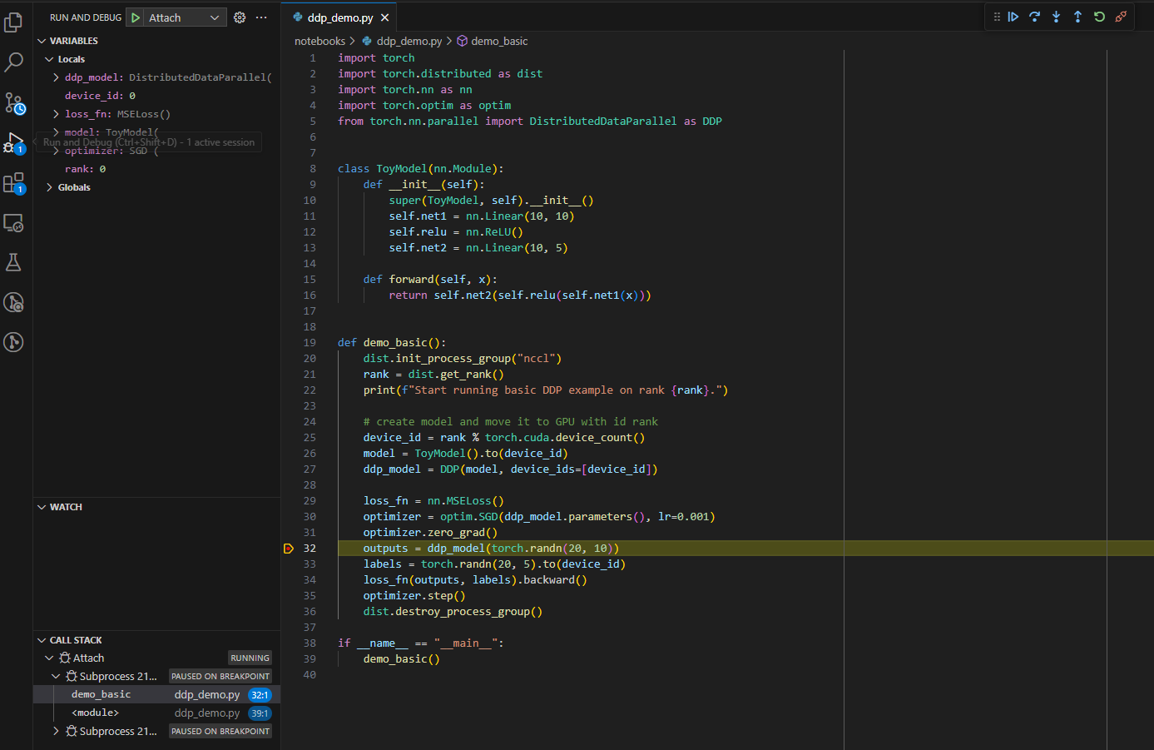Viewport: 1154px width, 750px height.
Task: Click the Step Over debug icon
Action: [1034, 17]
